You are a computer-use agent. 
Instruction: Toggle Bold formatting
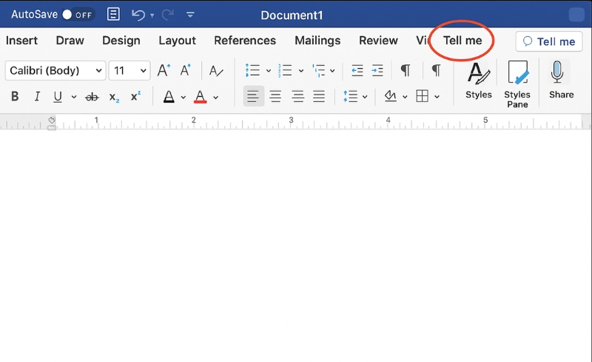coord(15,97)
